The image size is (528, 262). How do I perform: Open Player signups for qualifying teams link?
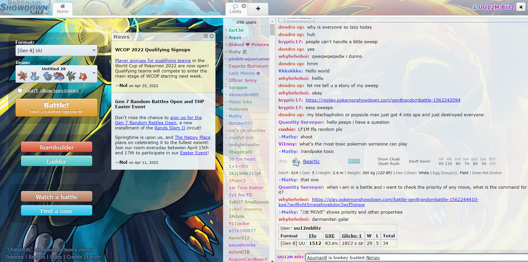153,60
